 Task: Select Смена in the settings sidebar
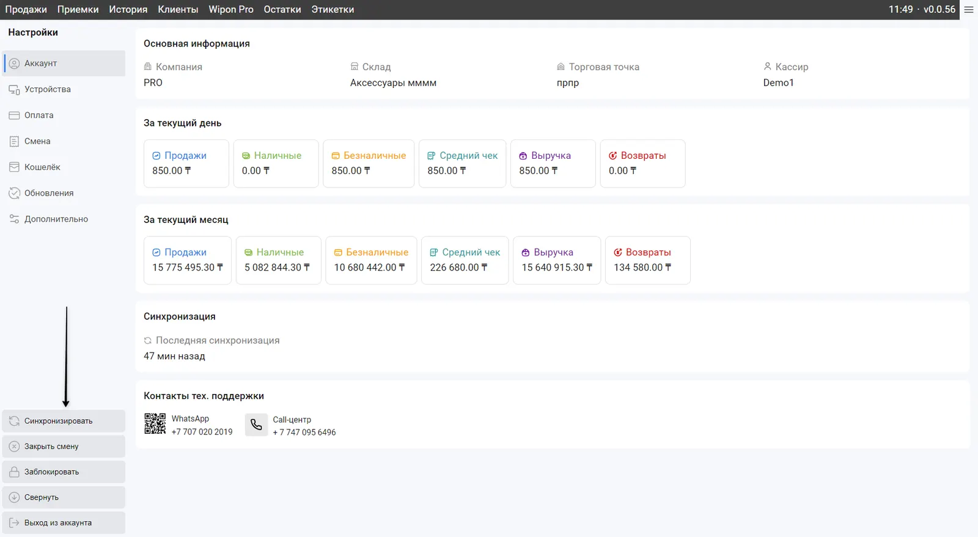click(37, 141)
